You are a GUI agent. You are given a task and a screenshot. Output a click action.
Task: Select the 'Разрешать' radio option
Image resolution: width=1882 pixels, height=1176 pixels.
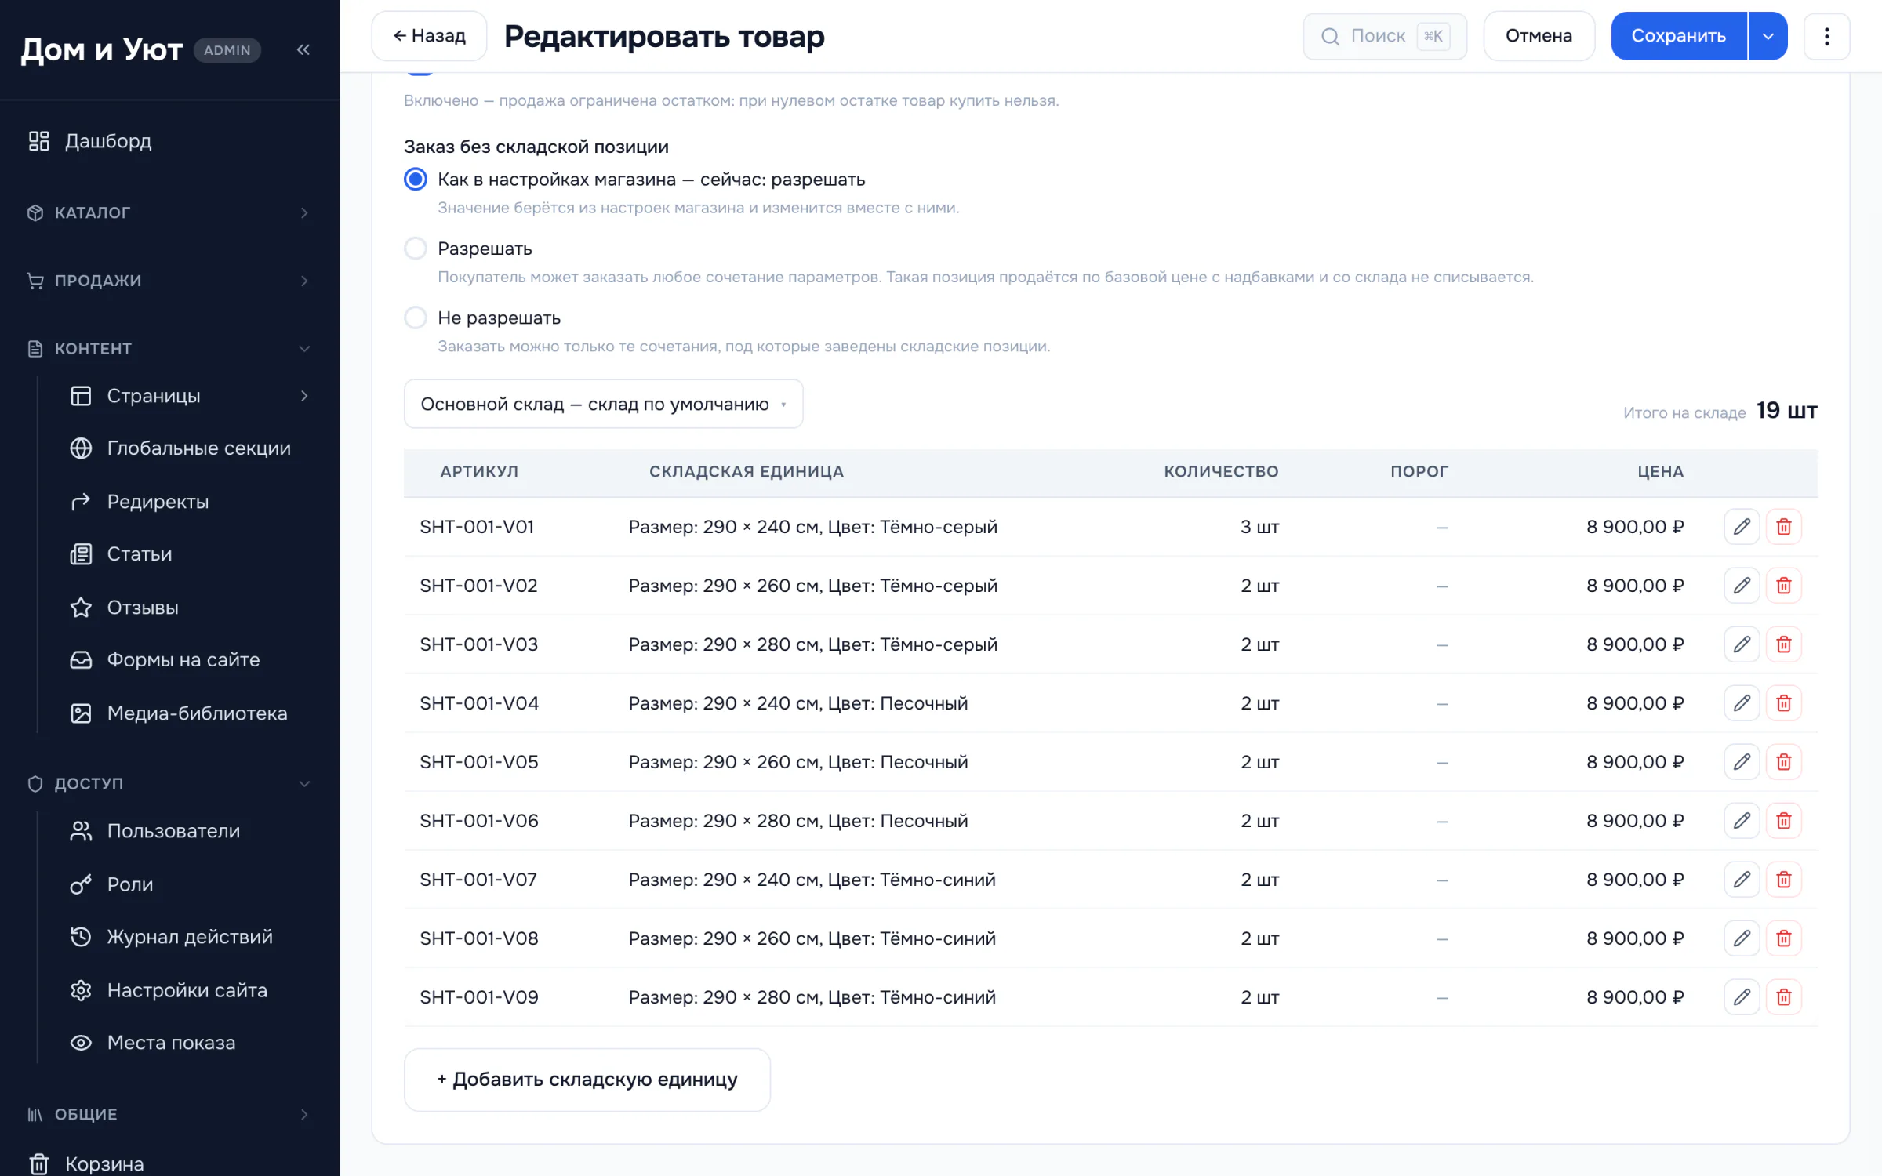coord(416,249)
